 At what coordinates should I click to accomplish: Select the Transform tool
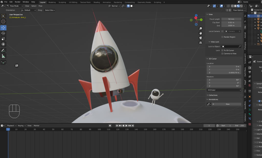tap(3, 44)
